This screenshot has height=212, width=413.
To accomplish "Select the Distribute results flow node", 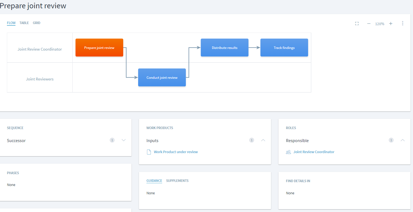I will click(224, 48).
